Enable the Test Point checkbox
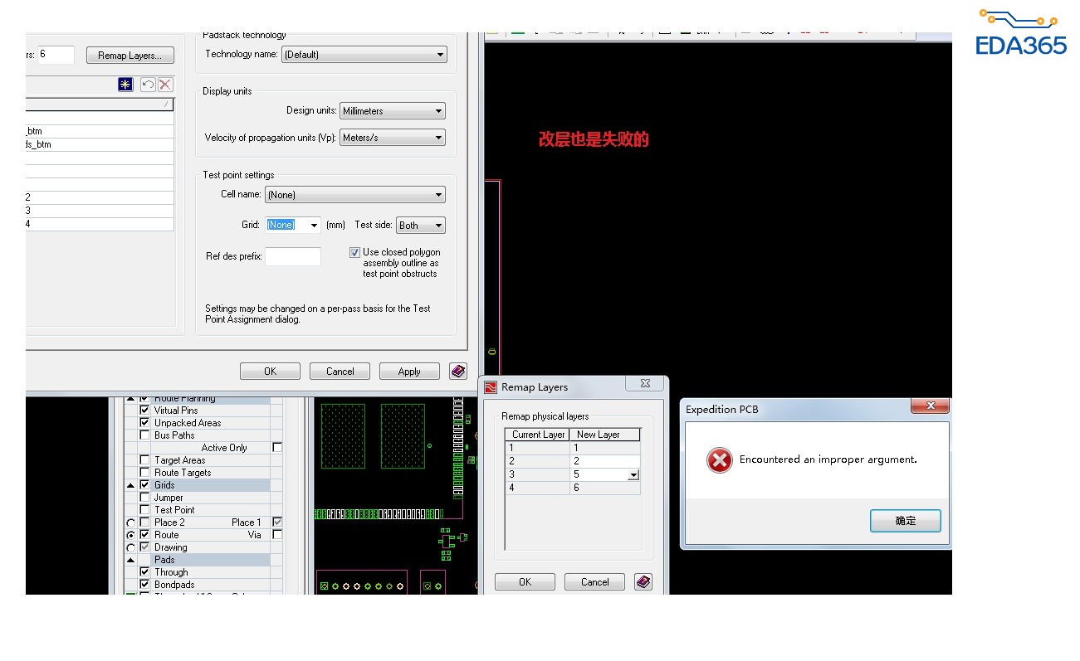Image resolution: width=1080 pixels, height=661 pixels. pos(145,510)
